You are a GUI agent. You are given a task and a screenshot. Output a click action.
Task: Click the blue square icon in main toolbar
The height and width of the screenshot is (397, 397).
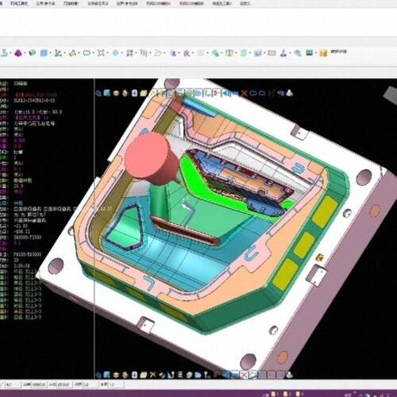tap(44, 53)
